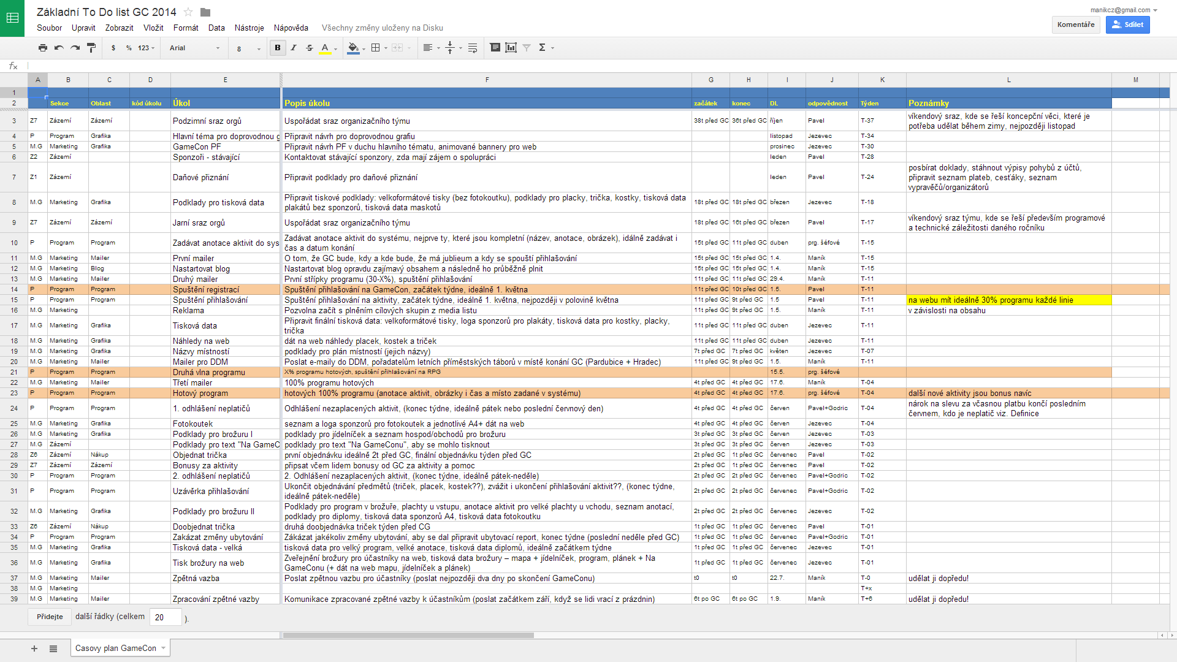Open the Arial font dropdown
This screenshot has height=662, width=1177.
(194, 48)
